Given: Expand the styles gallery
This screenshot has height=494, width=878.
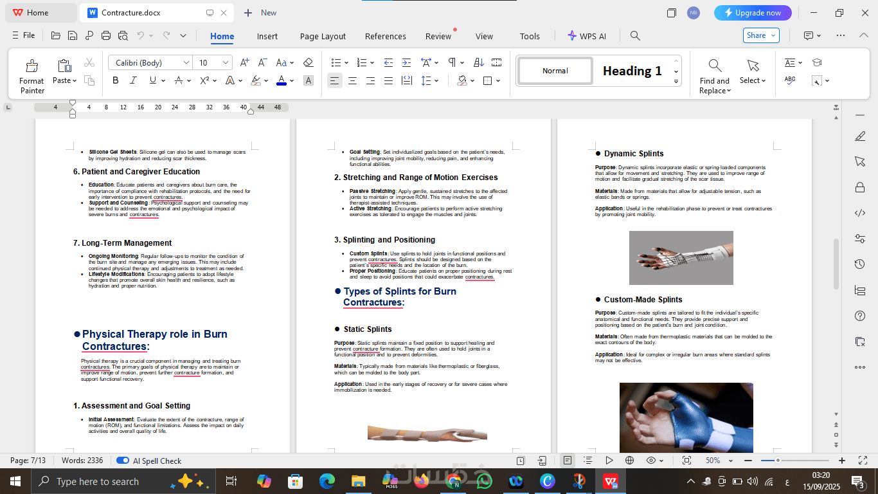Looking at the screenshot, I should [676, 82].
